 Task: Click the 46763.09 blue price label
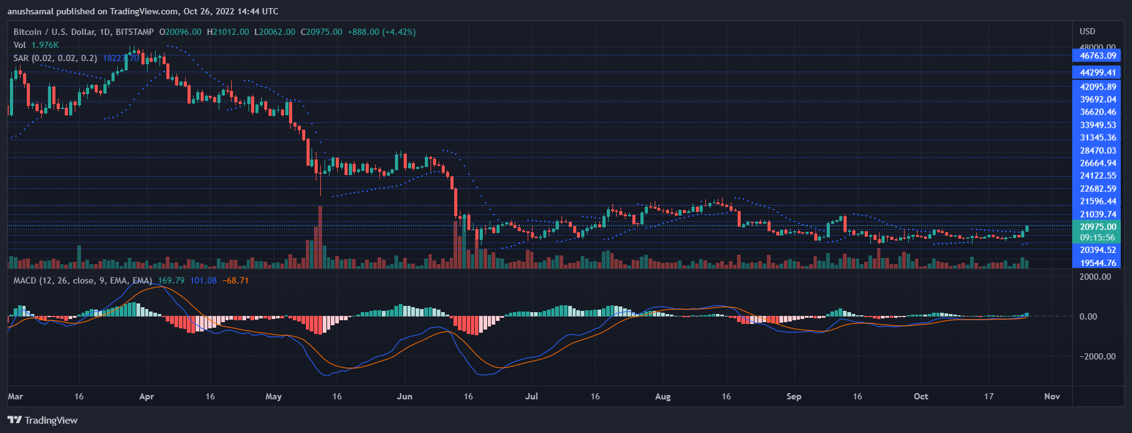click(x=1098, y=55)
